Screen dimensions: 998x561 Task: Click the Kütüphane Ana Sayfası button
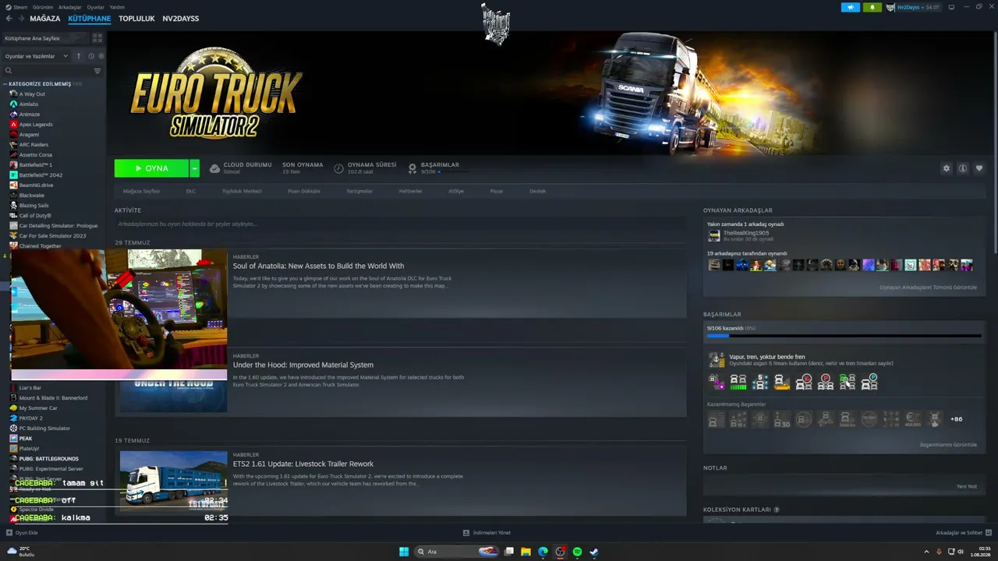[45, 37]
